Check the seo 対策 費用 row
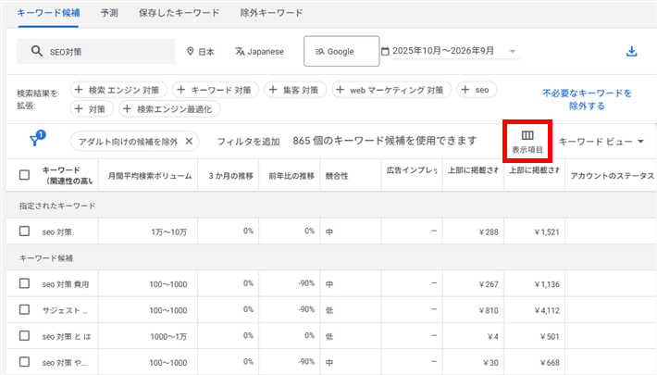The height and width of the screenshot is (375, 657). (24, 283)
